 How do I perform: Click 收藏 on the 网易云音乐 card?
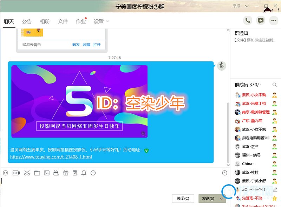coord(86,45)
